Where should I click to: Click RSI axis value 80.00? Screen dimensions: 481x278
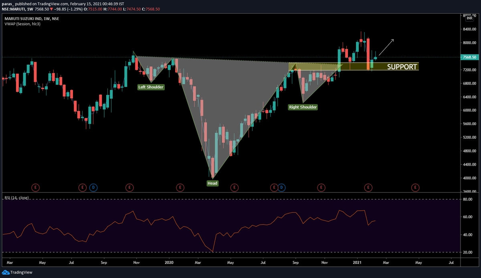click(468, 199)
